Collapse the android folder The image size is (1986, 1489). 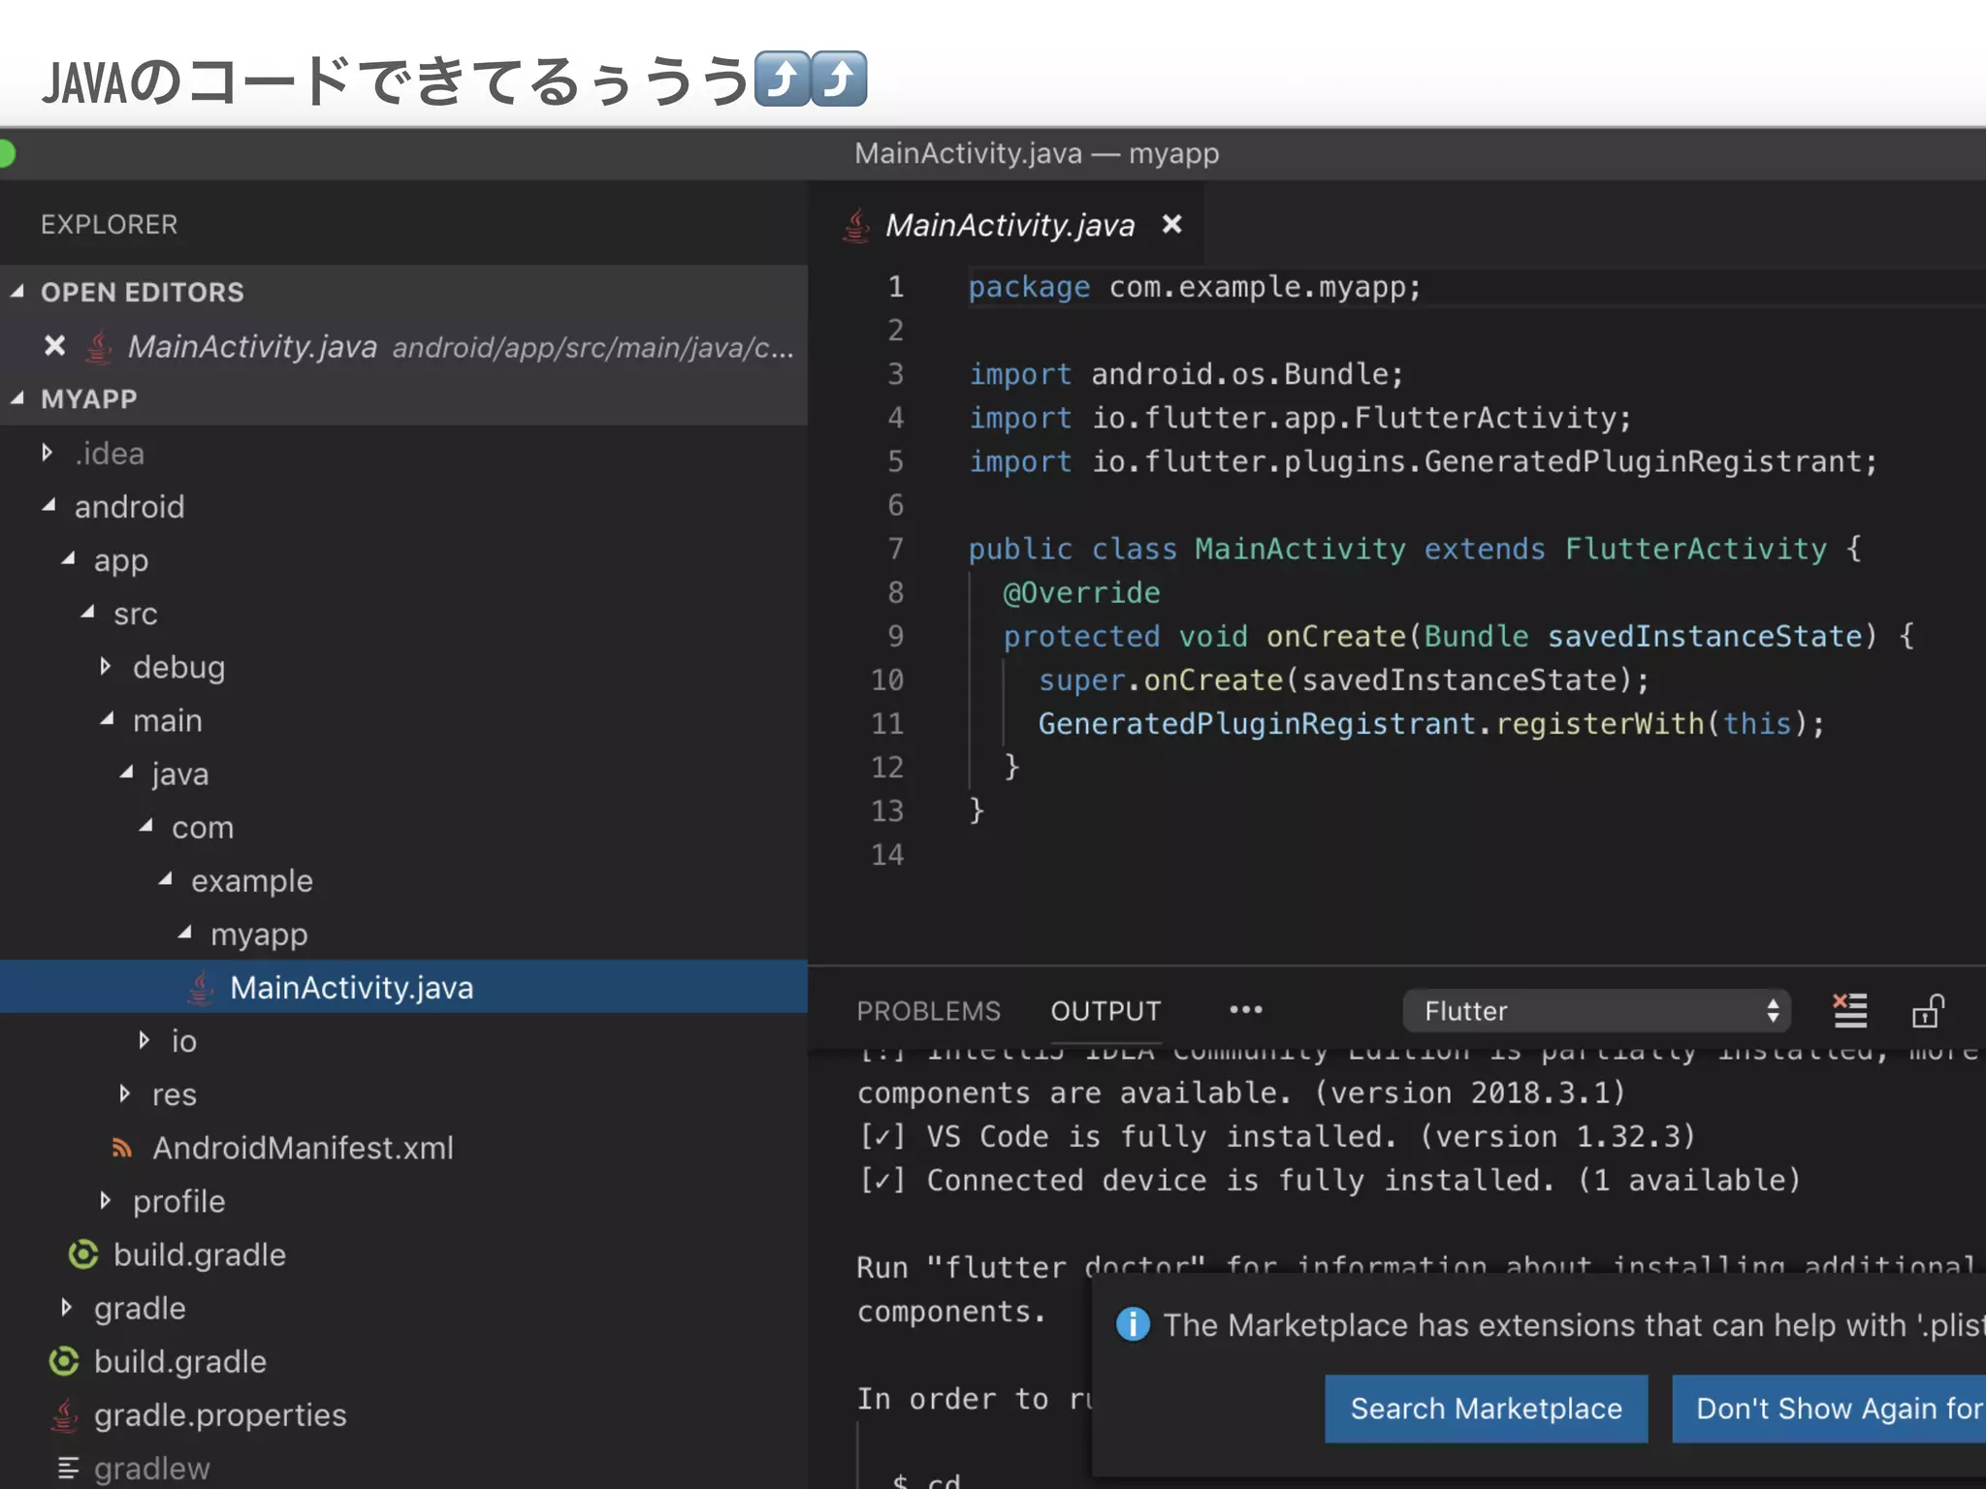[49, 506]
